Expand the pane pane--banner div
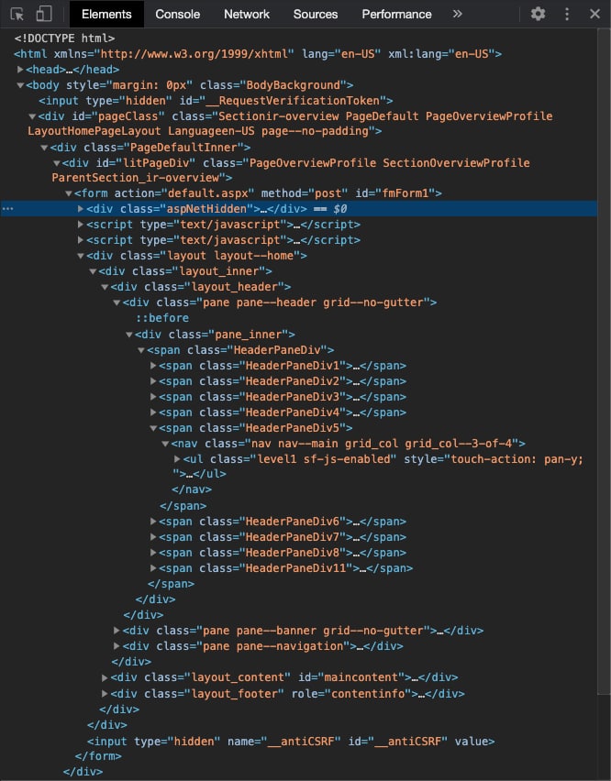 [117, 631]
